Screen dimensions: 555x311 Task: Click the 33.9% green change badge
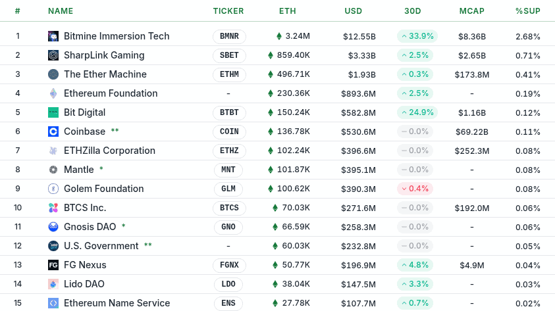tap(417, 36)
